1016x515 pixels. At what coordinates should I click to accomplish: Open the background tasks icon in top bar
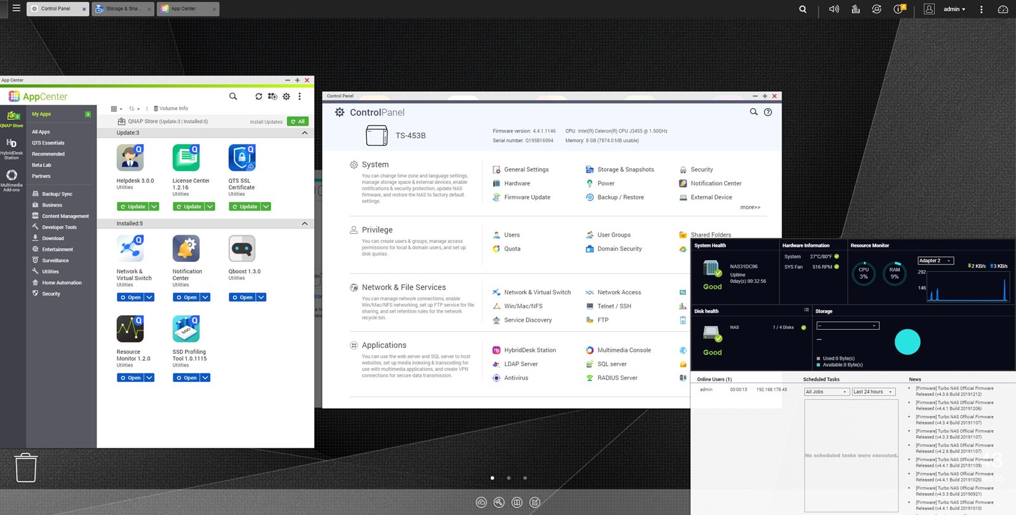click(x=855, y=9)
